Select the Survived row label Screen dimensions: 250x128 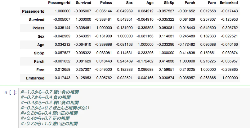37,20
